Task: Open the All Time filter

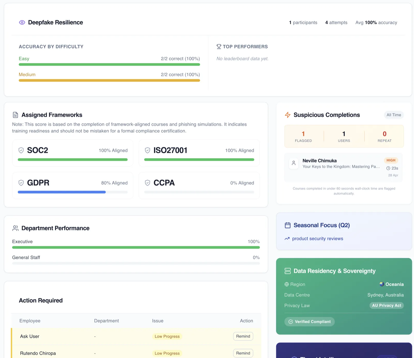Action: 394,115
